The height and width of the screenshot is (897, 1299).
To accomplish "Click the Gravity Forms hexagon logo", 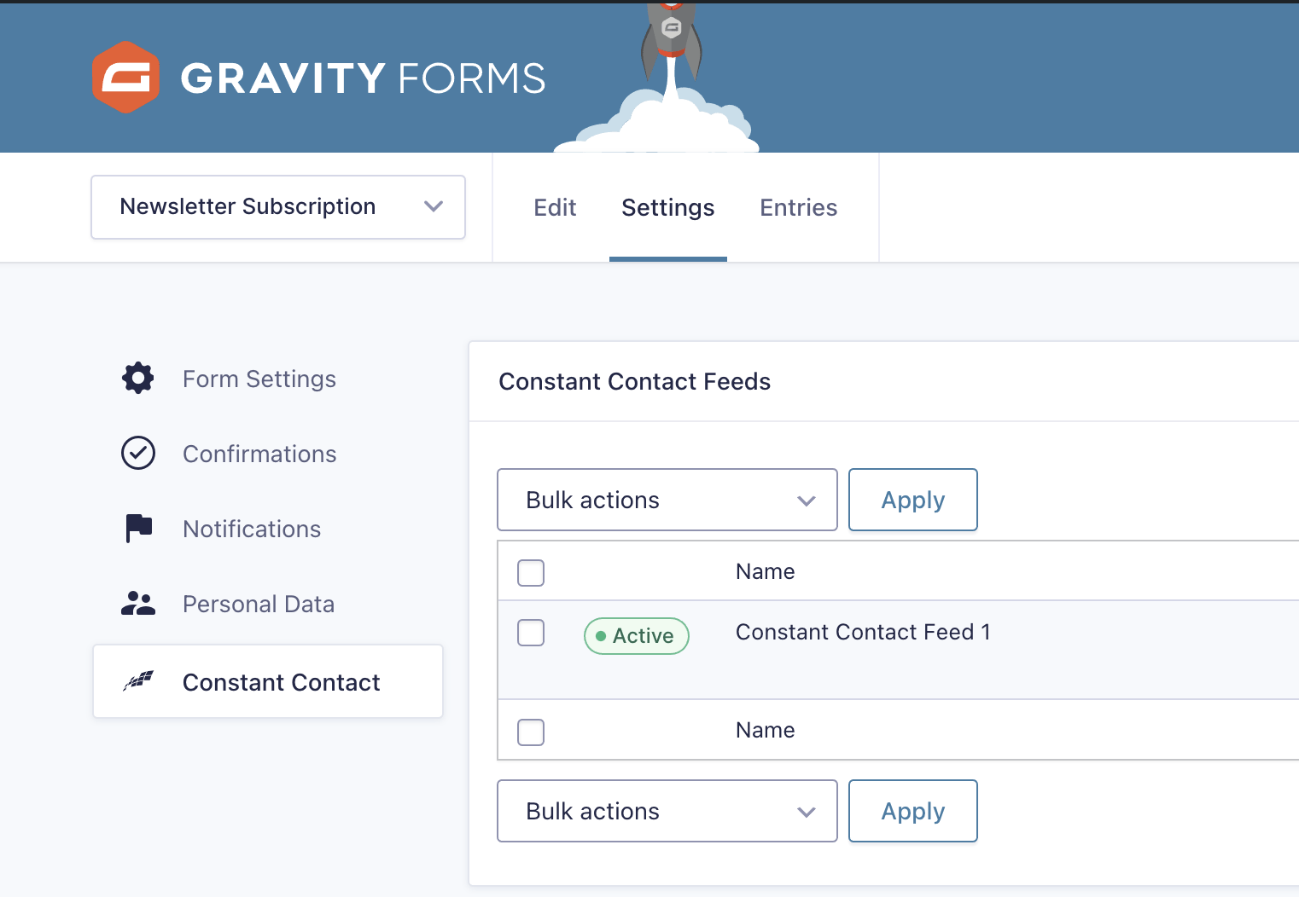I will 126,78.
